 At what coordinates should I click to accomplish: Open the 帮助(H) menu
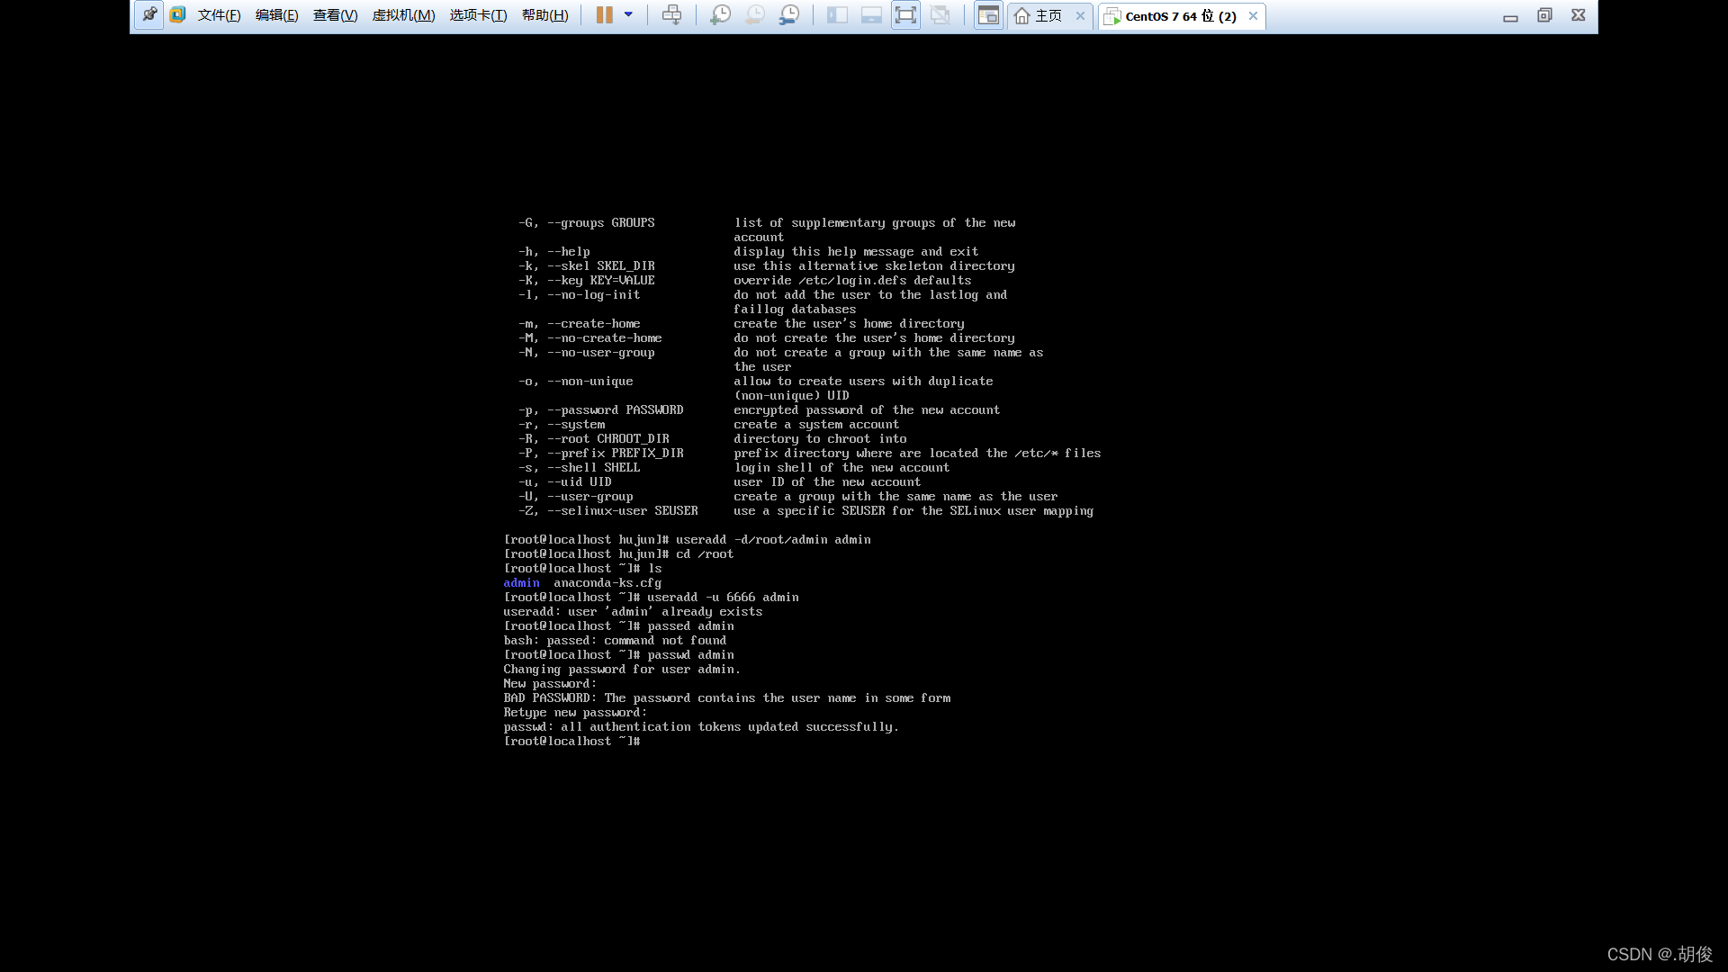[544, 15]
